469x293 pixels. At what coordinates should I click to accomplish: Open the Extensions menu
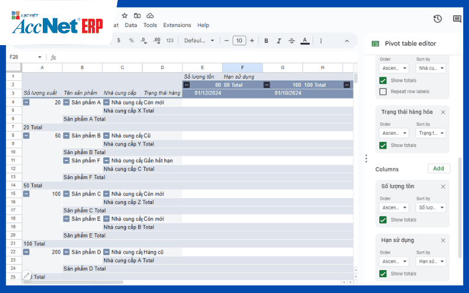177,25
